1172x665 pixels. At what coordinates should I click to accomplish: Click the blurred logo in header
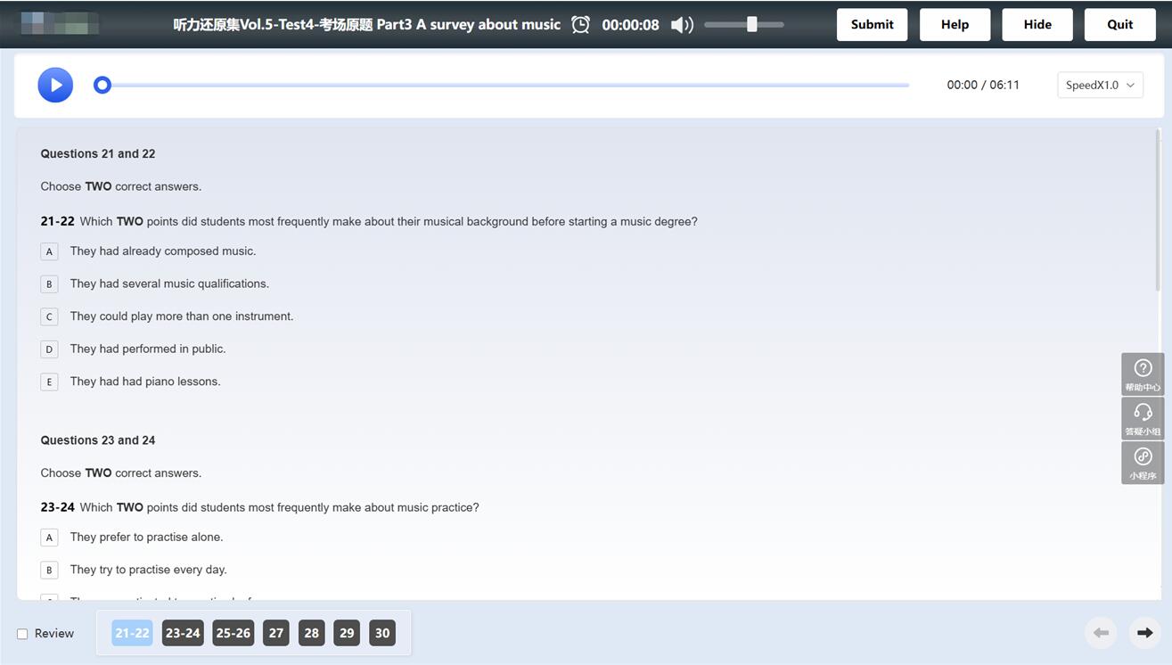60,23
